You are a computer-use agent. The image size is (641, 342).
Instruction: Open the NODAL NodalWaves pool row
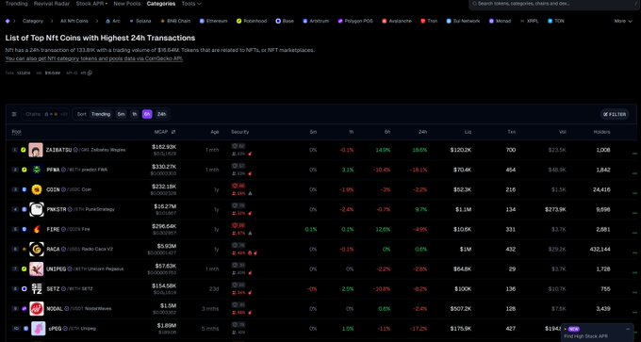[x=320, y=309]
